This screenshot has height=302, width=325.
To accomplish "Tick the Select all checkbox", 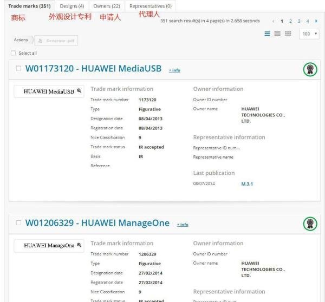I will (13, 53).
